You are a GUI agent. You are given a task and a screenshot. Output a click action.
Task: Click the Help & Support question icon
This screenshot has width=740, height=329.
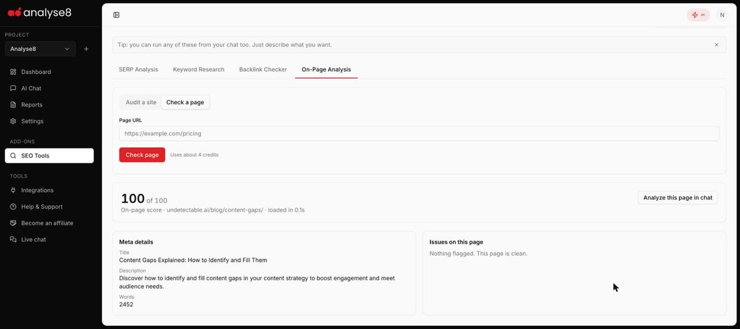14,207
